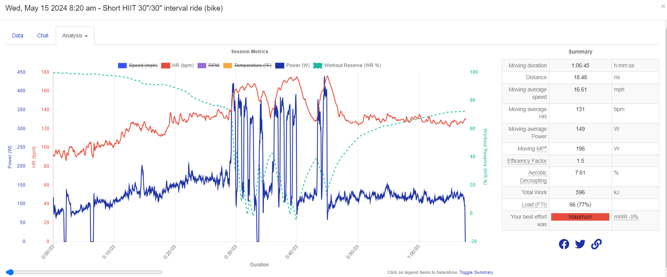This screenshot has height=277, width=667.
Task: Click the orange Temperature legend color box
Action: [228, 65]
